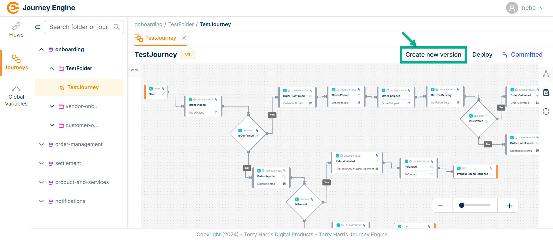Screen dimensions: 553x240
Task: Select the Journeys sidebar tab
Action: pyautogui.click(x=16, y=62)
